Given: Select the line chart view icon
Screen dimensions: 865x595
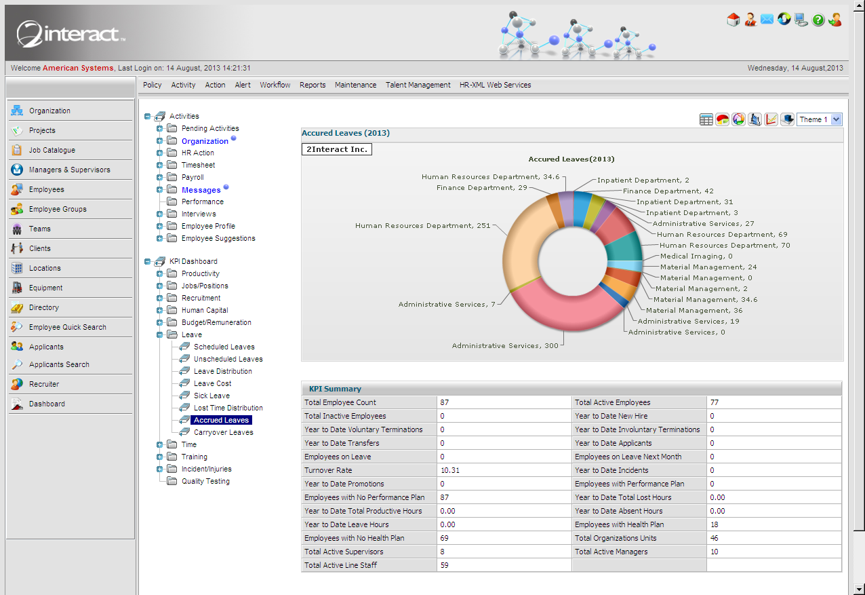Looking at the screenshot, I should 771,119.
